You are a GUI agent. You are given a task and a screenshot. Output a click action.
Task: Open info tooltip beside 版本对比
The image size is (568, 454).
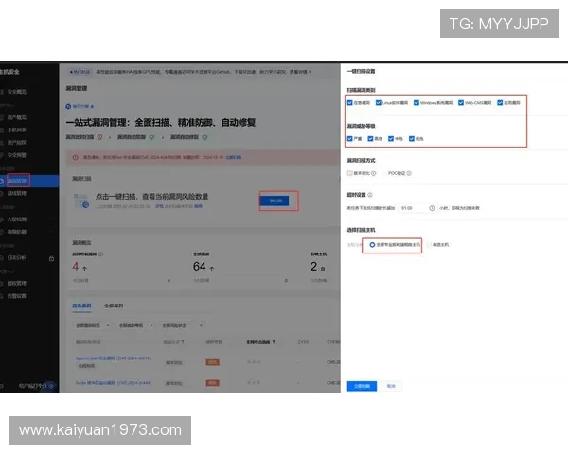[374, 173]
